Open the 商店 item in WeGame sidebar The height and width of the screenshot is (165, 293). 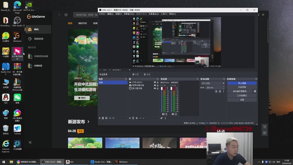coord(38,29)
